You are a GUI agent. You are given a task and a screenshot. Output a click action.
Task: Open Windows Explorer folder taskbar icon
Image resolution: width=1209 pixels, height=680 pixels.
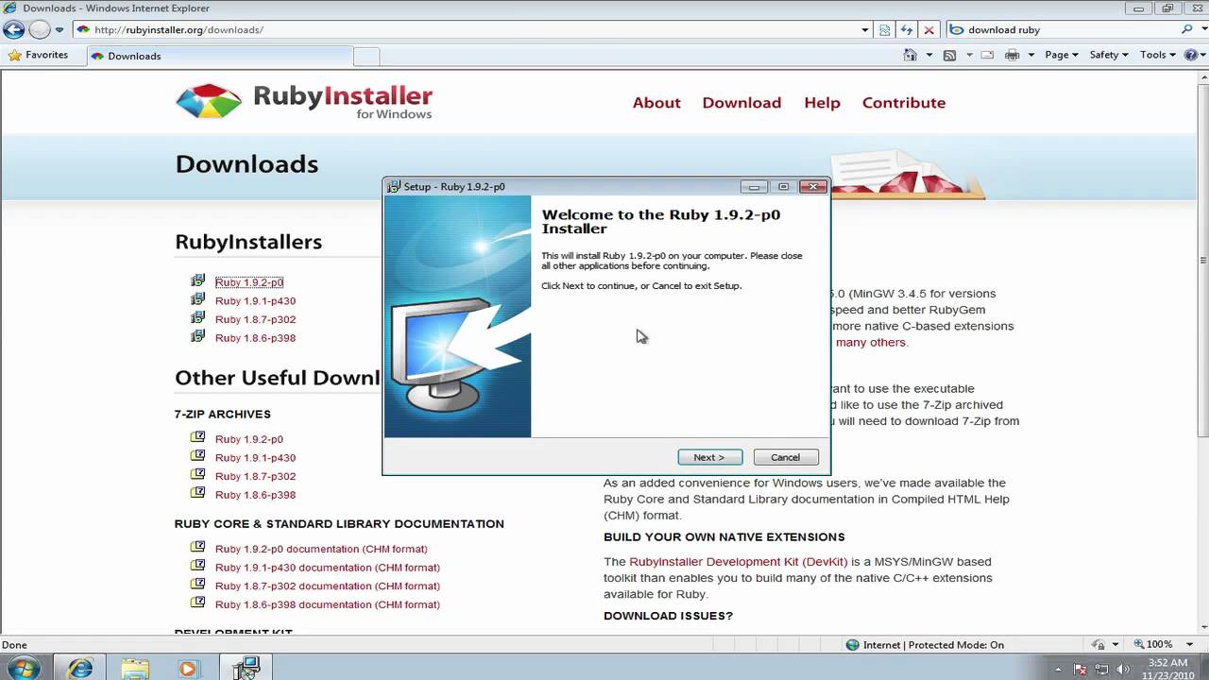click(x=134, y=669)
